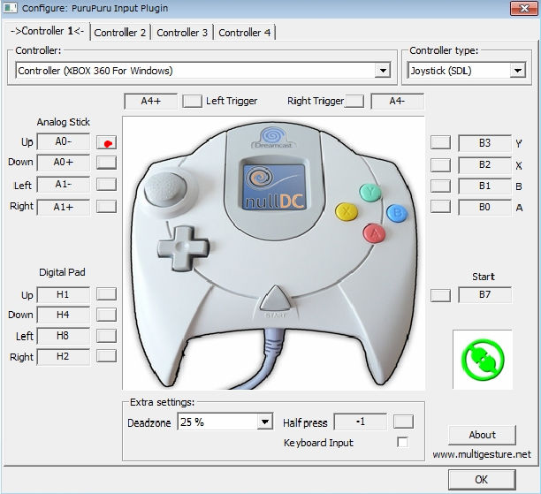Open the Controller device dropdown
Image resolution: width=541 pixels, height=494 pixels.
tap(383, 71)
